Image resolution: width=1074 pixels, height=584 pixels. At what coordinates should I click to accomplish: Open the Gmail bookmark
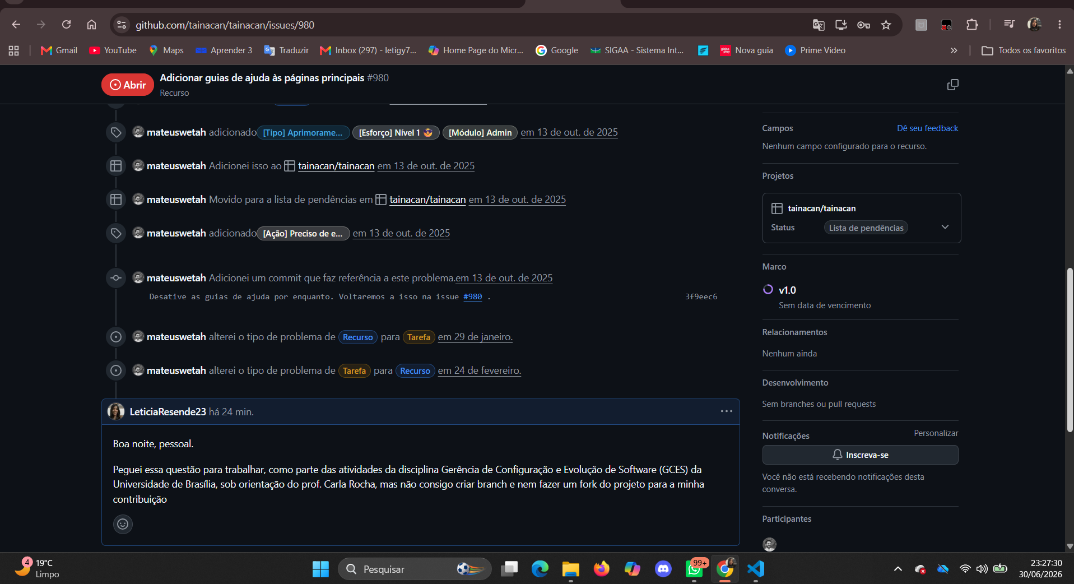point(59,50)
